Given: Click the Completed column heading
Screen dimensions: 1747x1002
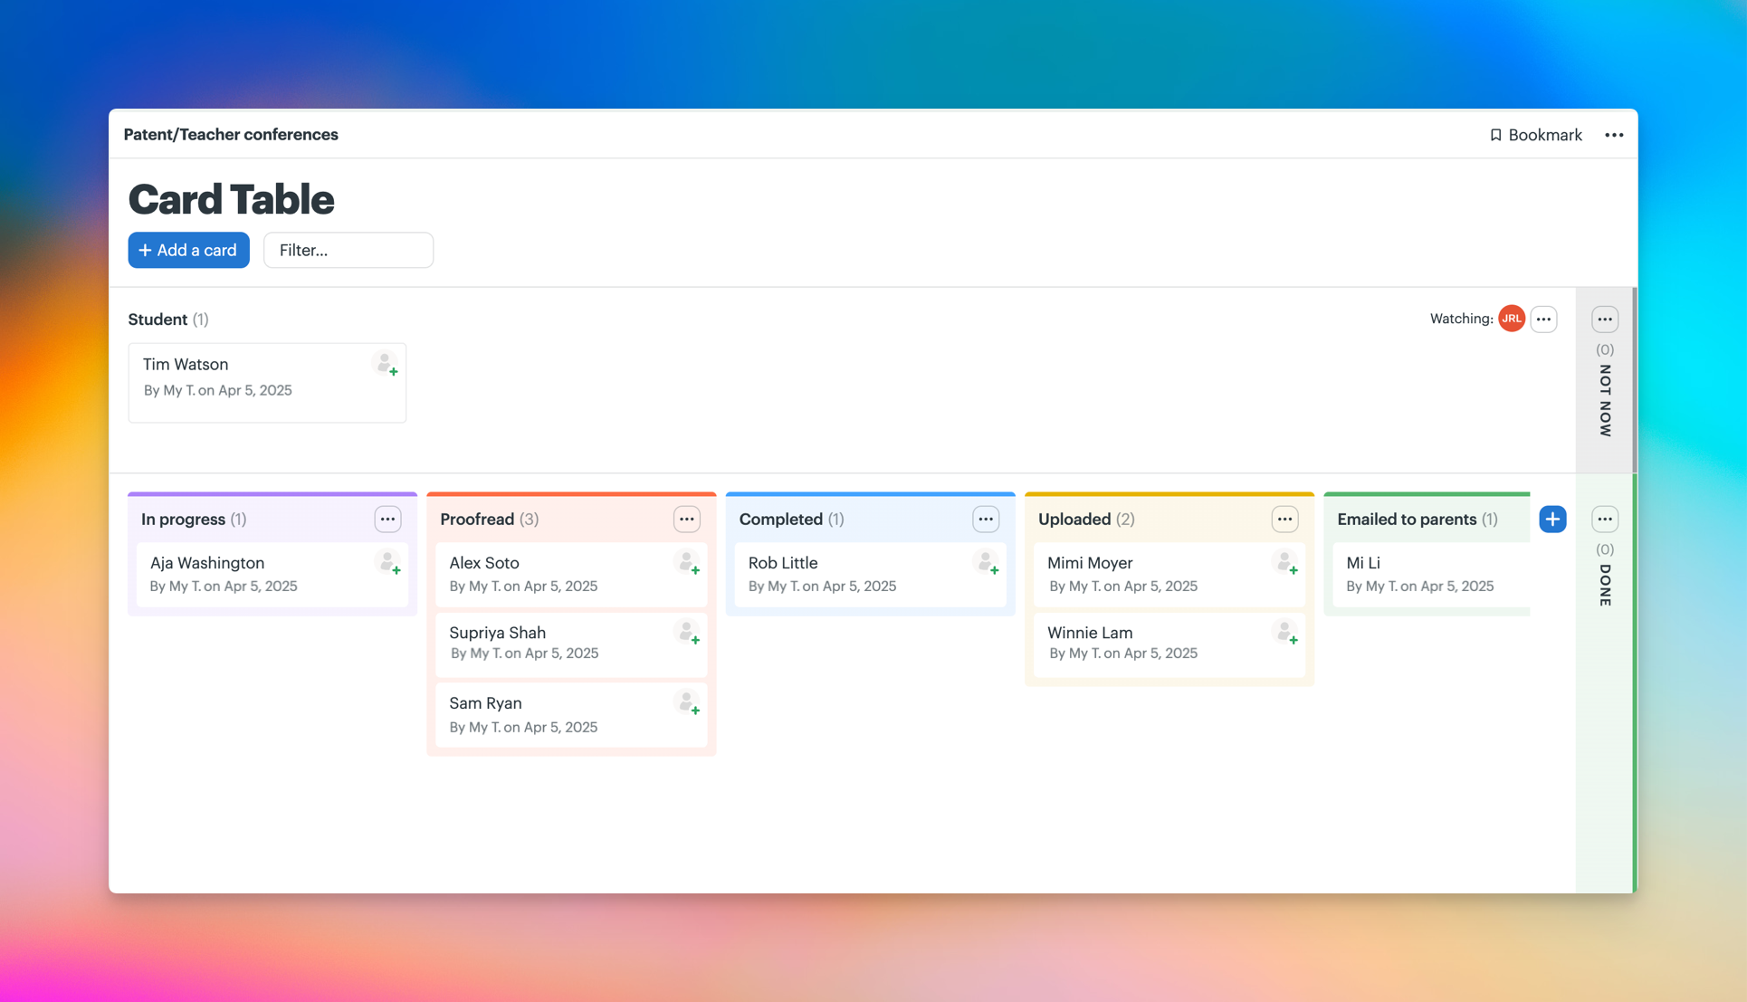Looking at the screenshot, I should point(780,520).
